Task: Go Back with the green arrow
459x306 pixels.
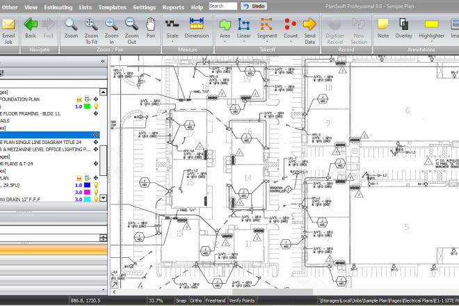Action: click(31, 24)
